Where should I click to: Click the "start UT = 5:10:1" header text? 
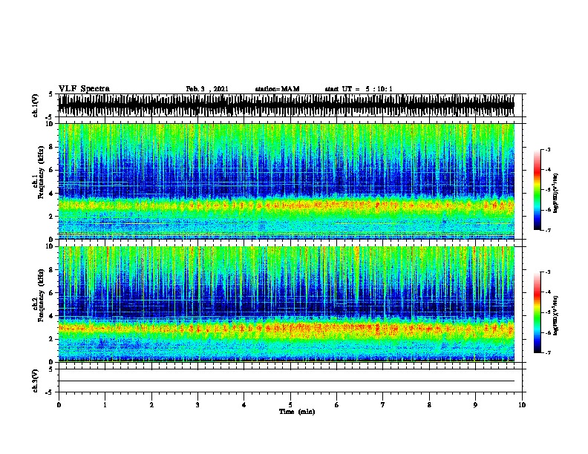pyautogui.click(x=359, y=89)
